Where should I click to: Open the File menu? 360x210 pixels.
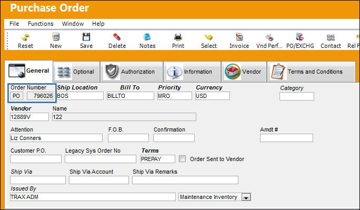click(14, 24)
